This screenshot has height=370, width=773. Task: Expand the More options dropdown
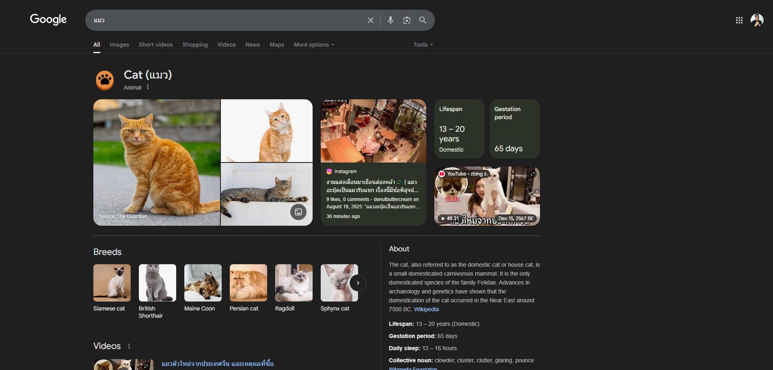click(314, 45)
